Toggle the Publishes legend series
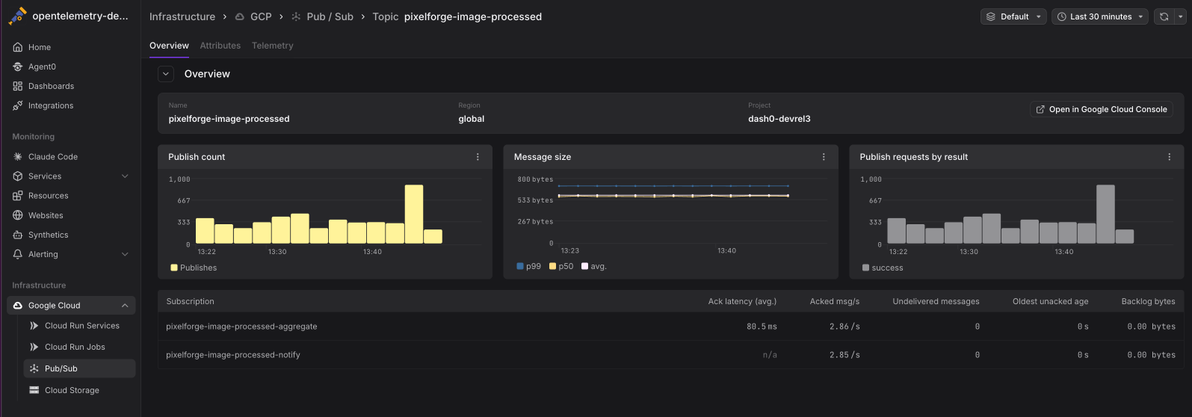Image resolution: width=1192 pixels, height=417 pixels. [194, 268]
